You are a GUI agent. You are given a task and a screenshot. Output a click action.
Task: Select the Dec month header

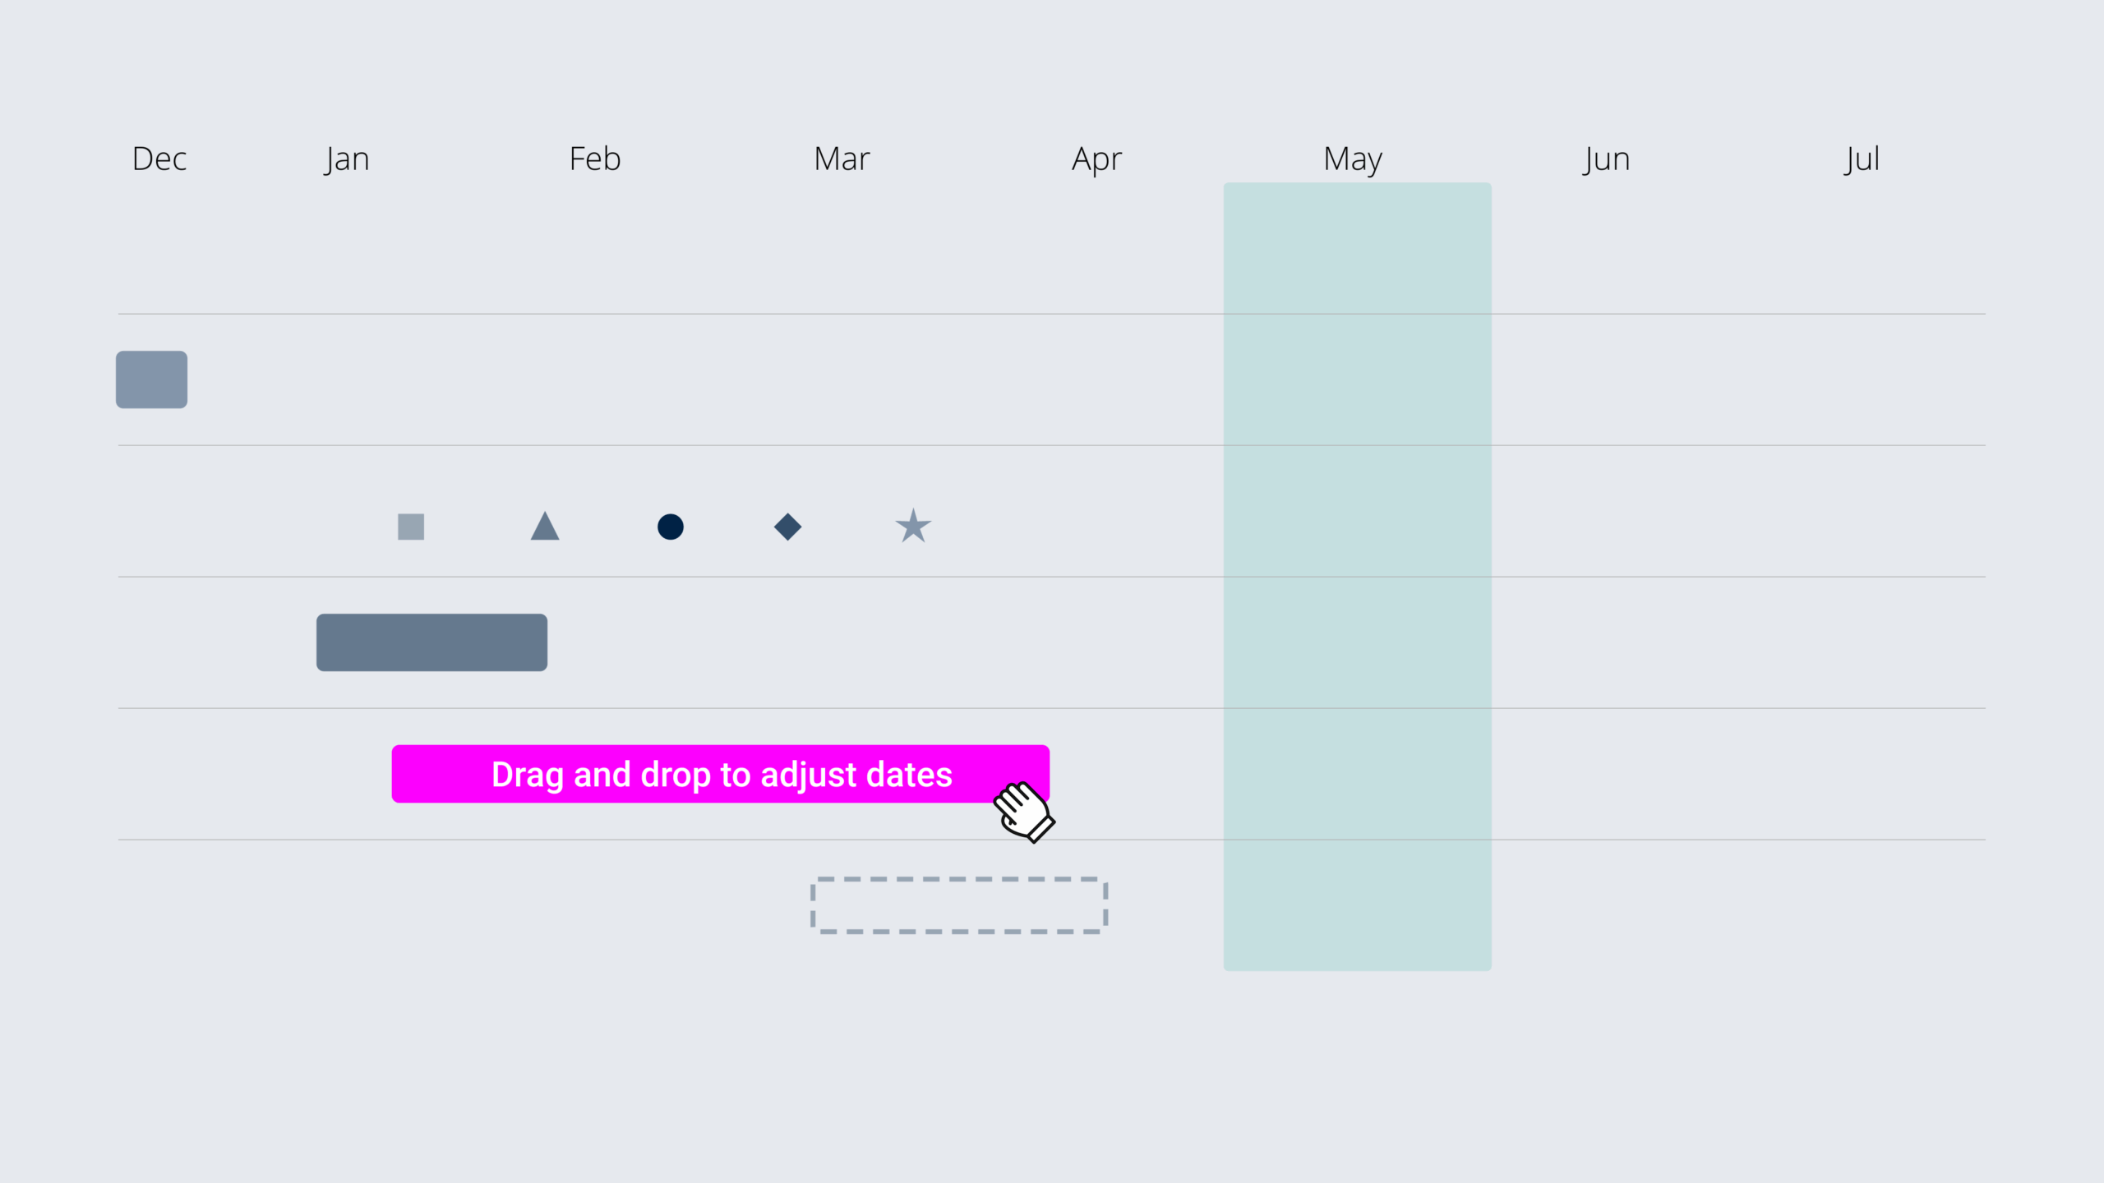tap(159, 159)
